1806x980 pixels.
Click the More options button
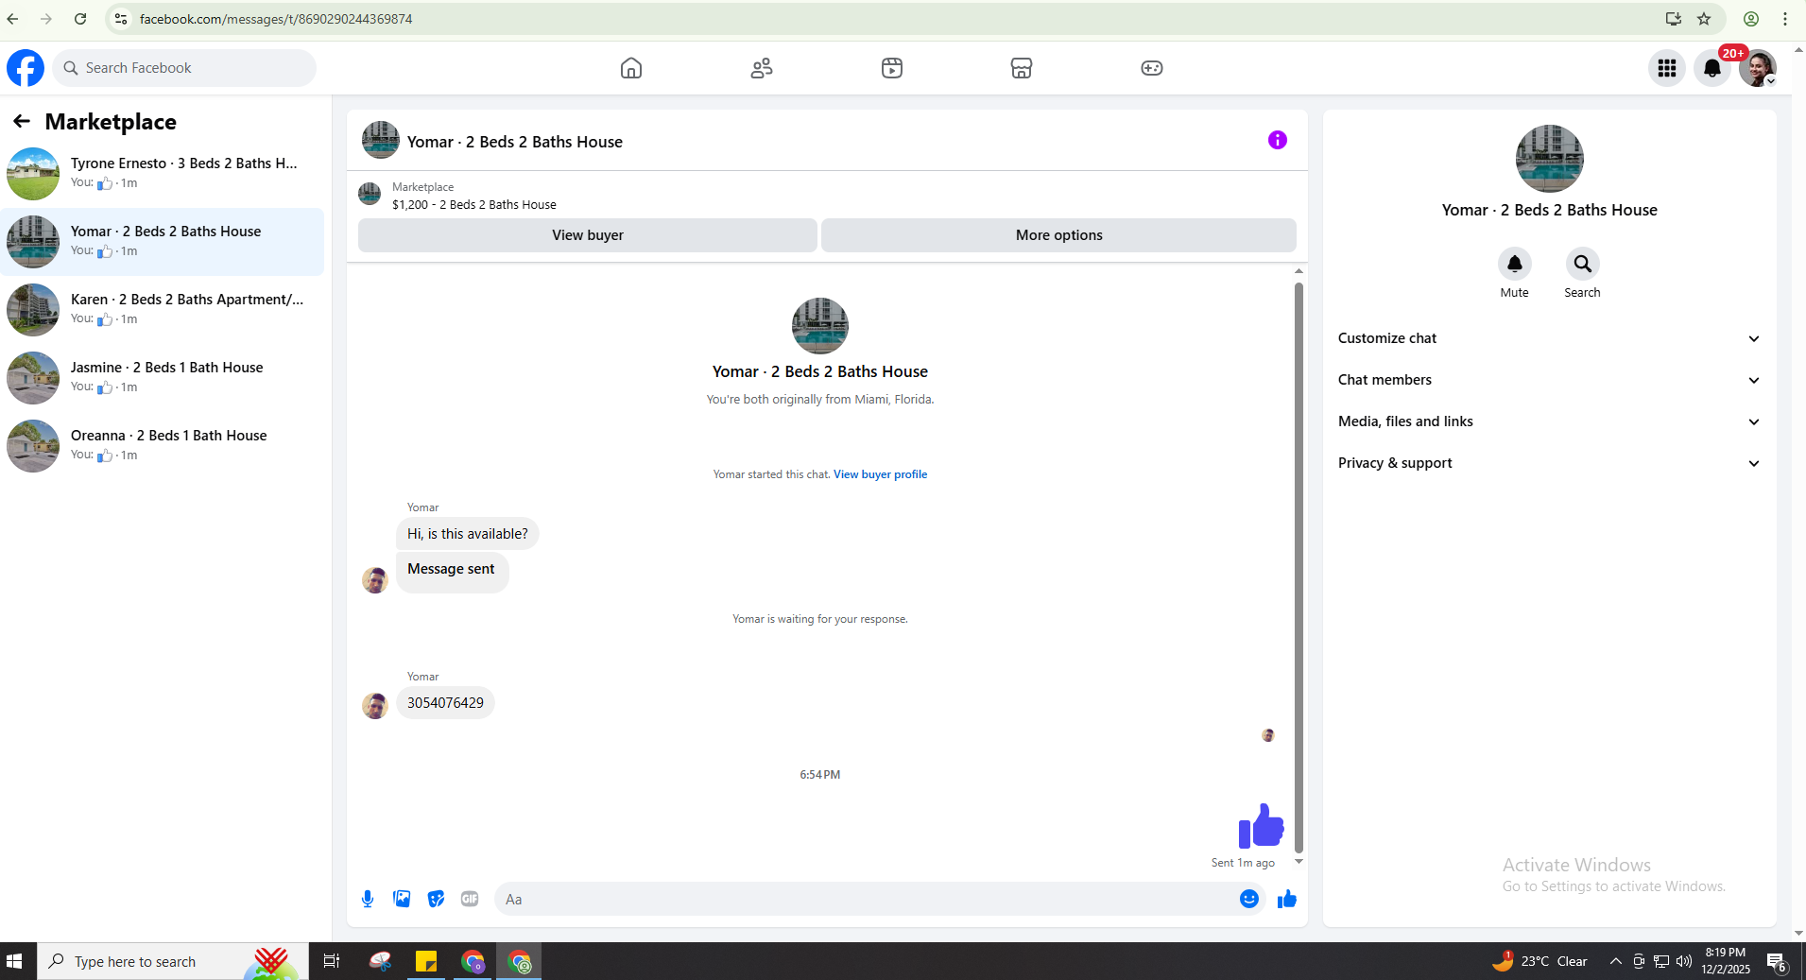(x=1059, y=235)
